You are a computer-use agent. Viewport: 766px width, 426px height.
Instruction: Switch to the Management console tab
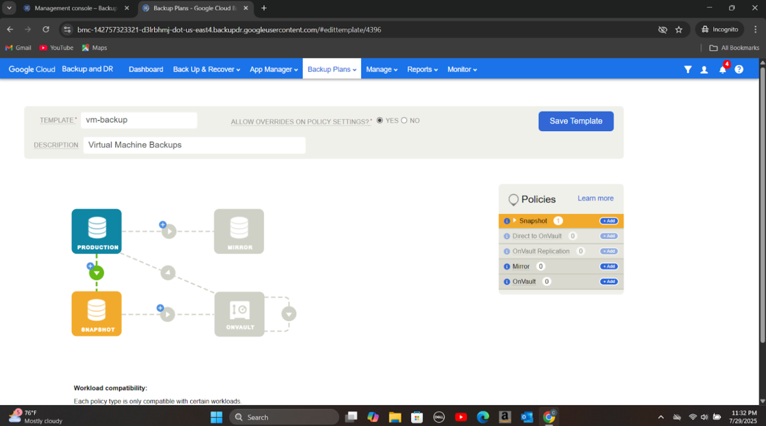(76, 8)
